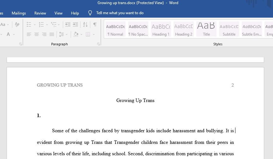
Task: Apply the Normal style
Action: (116, 29)
